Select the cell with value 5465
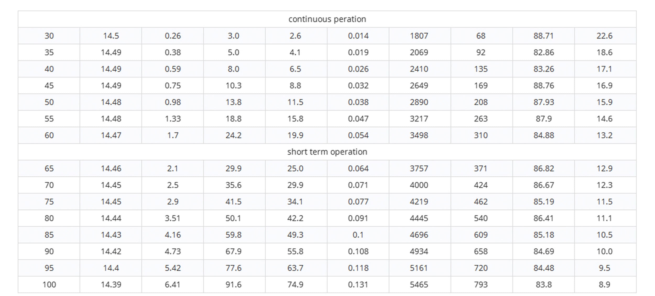The width and height of the screenshot is (655, 296). pos(419,284)
